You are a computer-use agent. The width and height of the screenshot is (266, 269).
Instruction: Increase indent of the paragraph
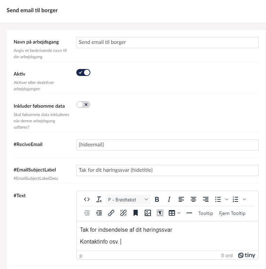(x=99, y=213)
